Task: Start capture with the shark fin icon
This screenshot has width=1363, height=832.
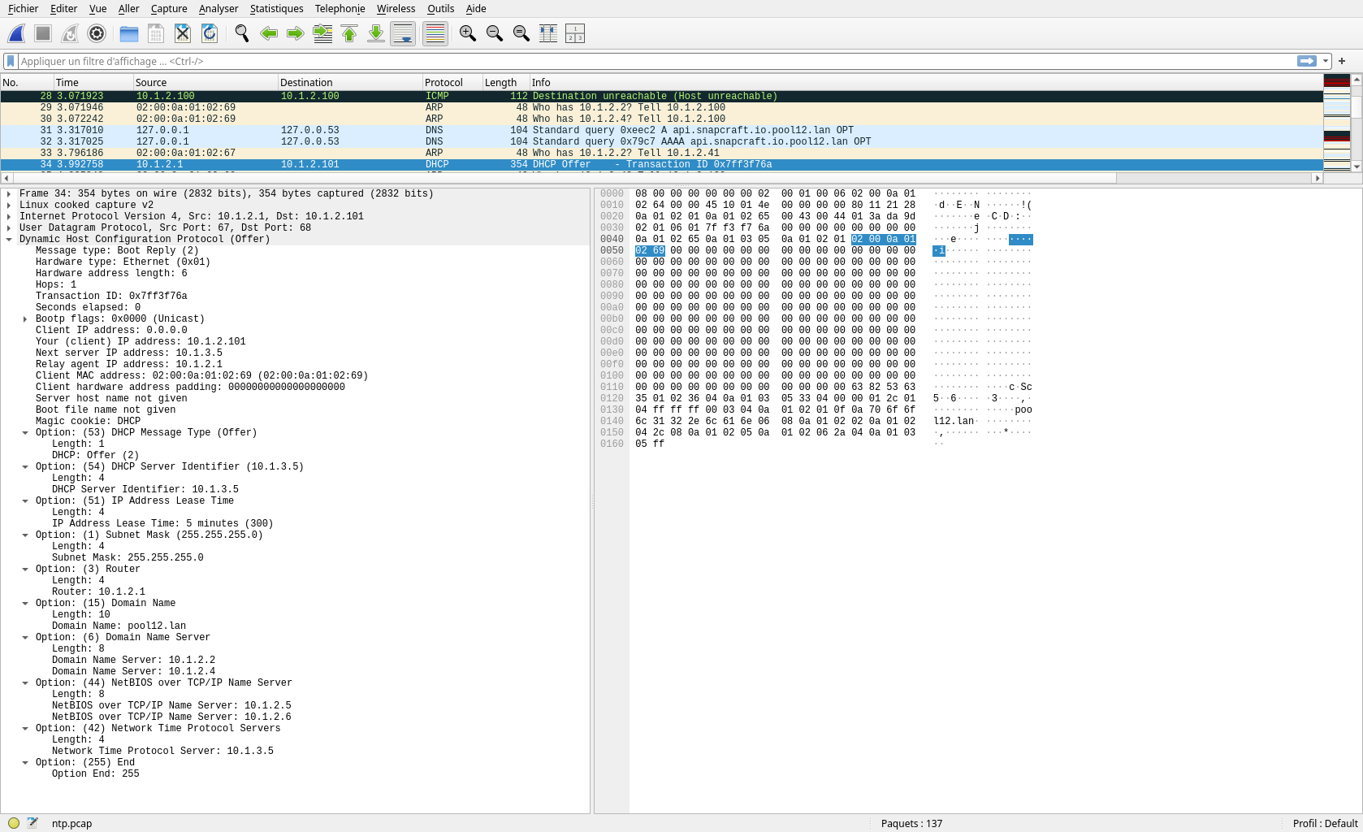Action: click(x=16, y=33)
